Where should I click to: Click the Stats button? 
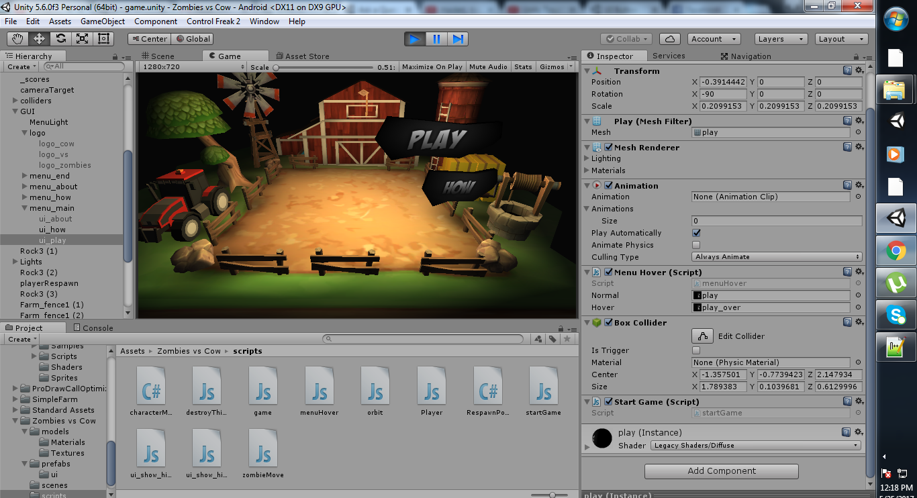coord(523,67)
